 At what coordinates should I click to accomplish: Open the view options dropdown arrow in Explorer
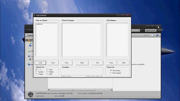(147, 35)
